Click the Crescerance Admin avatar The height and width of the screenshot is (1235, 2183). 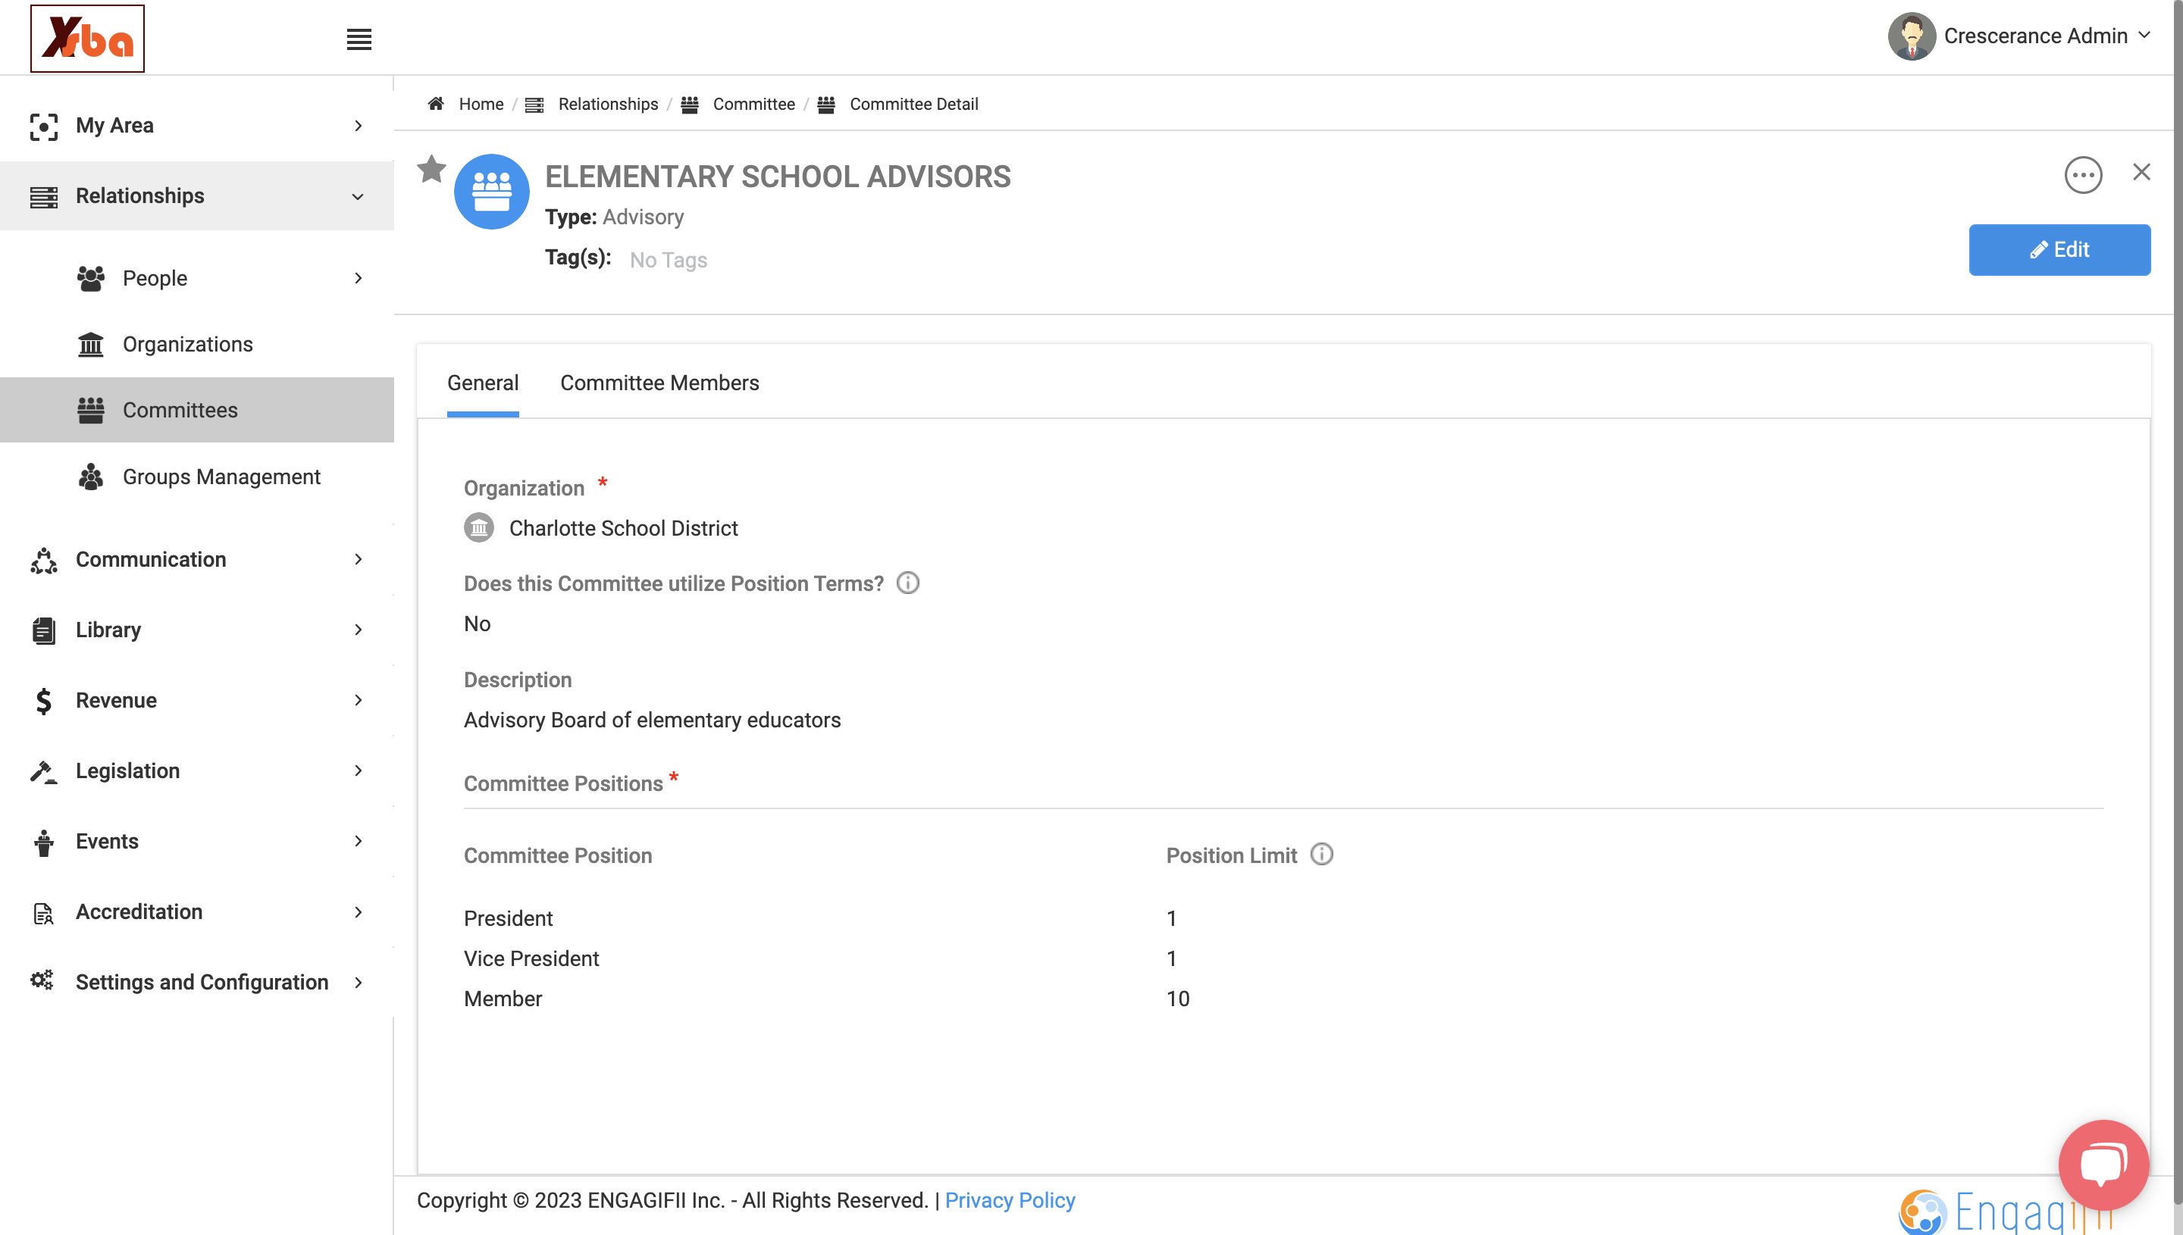(1911, 36)
